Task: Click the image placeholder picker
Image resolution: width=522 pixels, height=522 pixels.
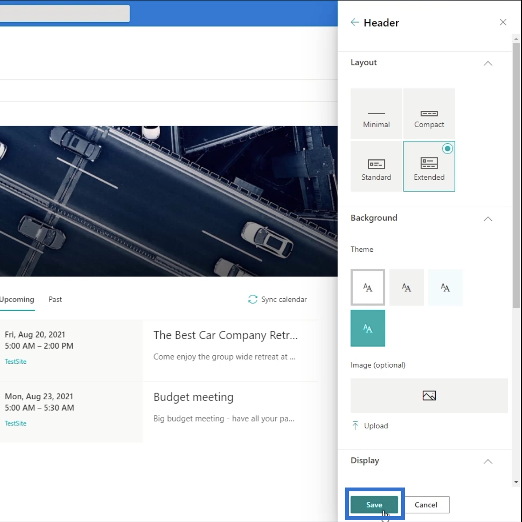Action: coord(429,396)
